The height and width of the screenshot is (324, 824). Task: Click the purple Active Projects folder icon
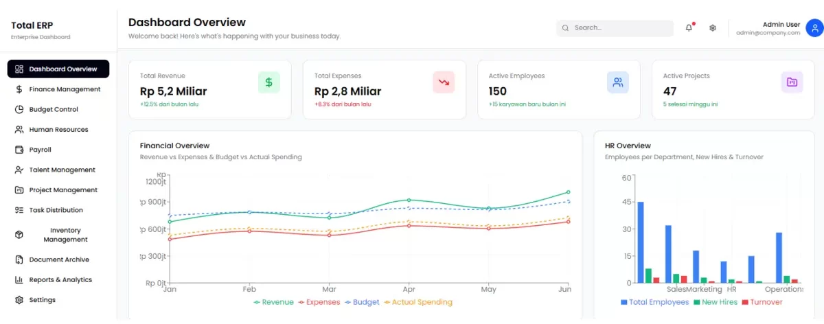pos(792,82)
